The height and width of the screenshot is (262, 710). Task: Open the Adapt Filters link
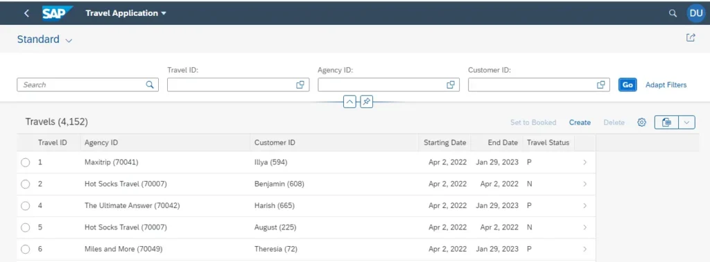666,85
